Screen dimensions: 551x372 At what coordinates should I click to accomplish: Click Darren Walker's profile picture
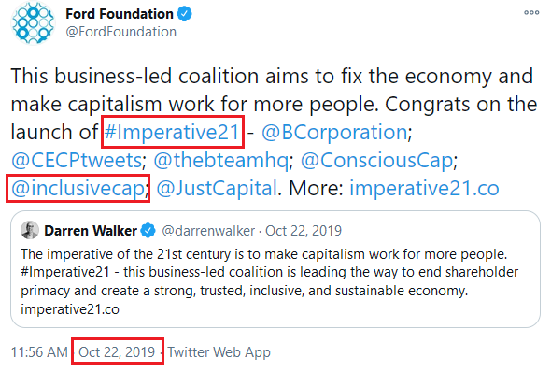[30, 230]
